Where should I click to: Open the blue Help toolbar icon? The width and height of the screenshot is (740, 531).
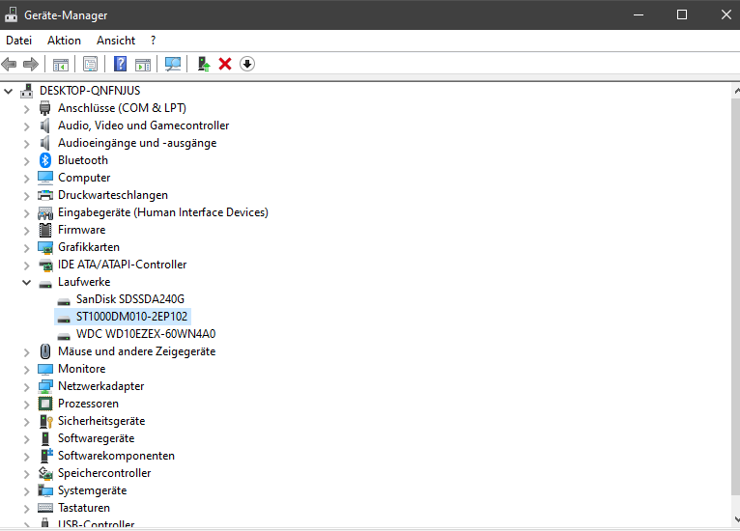pos(121,64)
